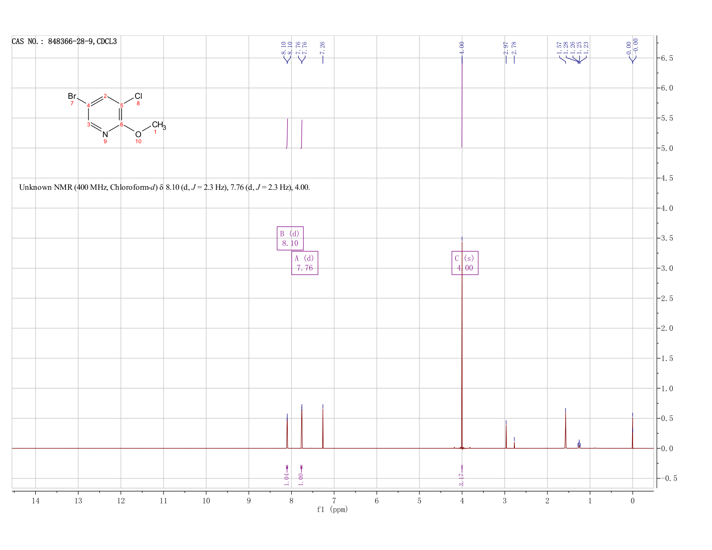Screen dimensions: 712x550
Task: Click the integral value 1.00
Action: 301,479
